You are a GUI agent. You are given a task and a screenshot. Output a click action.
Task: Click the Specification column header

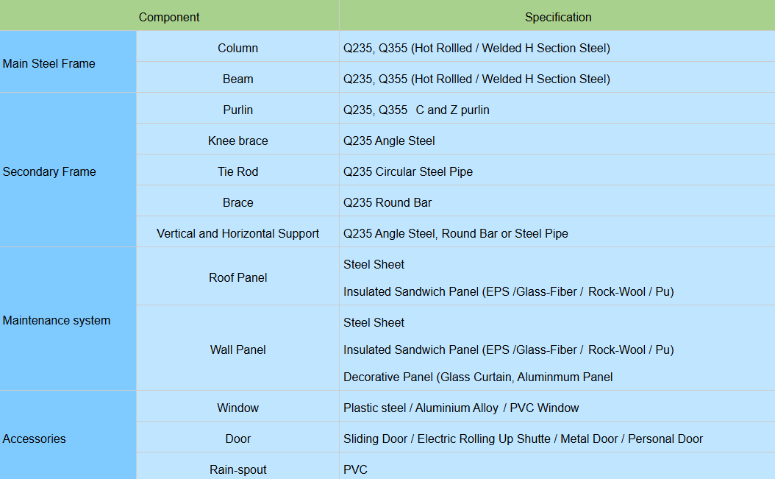557,17
